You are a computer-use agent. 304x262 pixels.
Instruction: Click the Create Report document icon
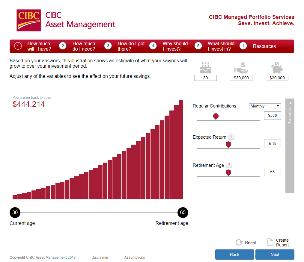tap(270, 242)
